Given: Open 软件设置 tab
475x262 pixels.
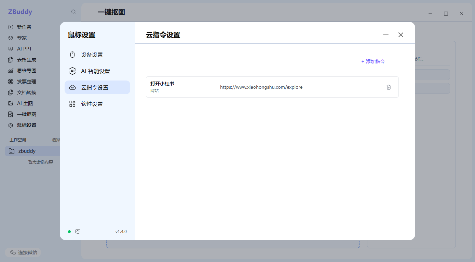Looking at the screenshot, I should pos(97,104).
